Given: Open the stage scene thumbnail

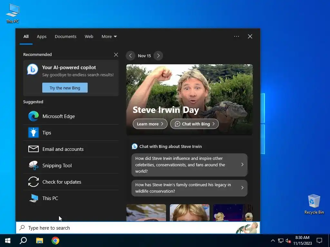Looking at the screenshot, I should [x=233, y=213].
